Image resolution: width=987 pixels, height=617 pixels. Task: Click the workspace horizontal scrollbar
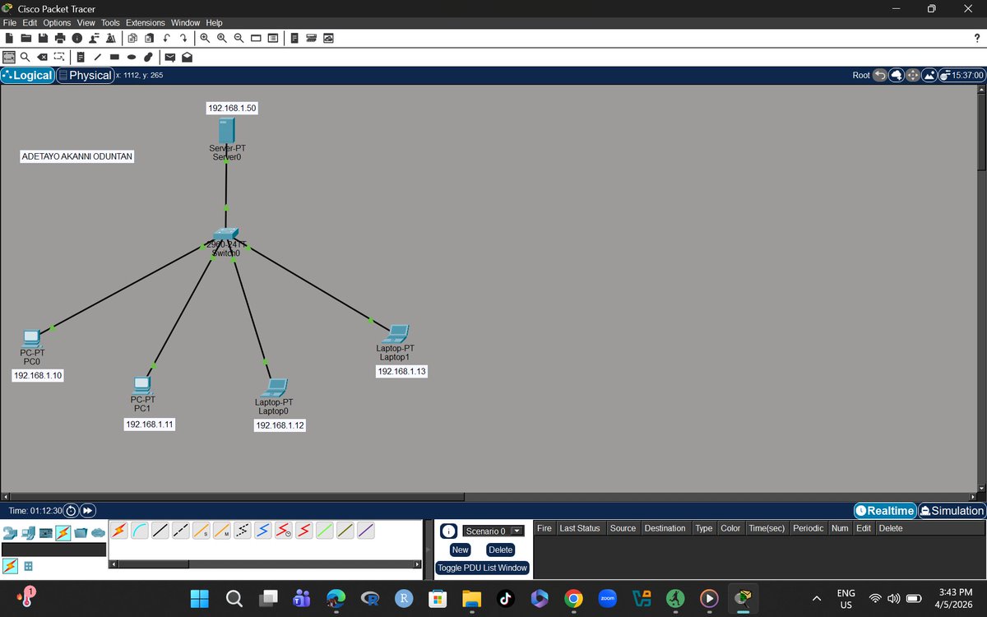[237, 497]
